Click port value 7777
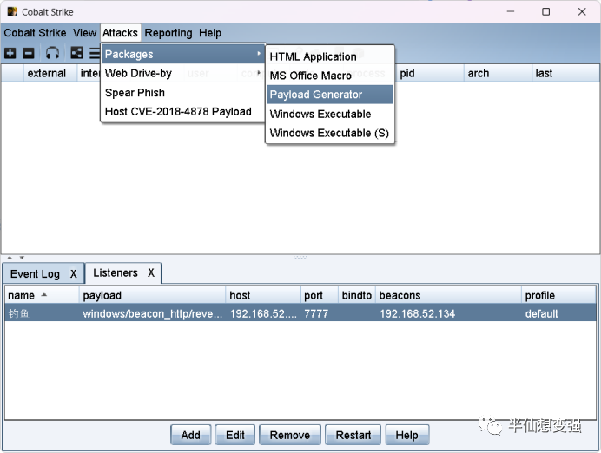The height and width of the screenshot is (453, 601). [x=316, y=313]
